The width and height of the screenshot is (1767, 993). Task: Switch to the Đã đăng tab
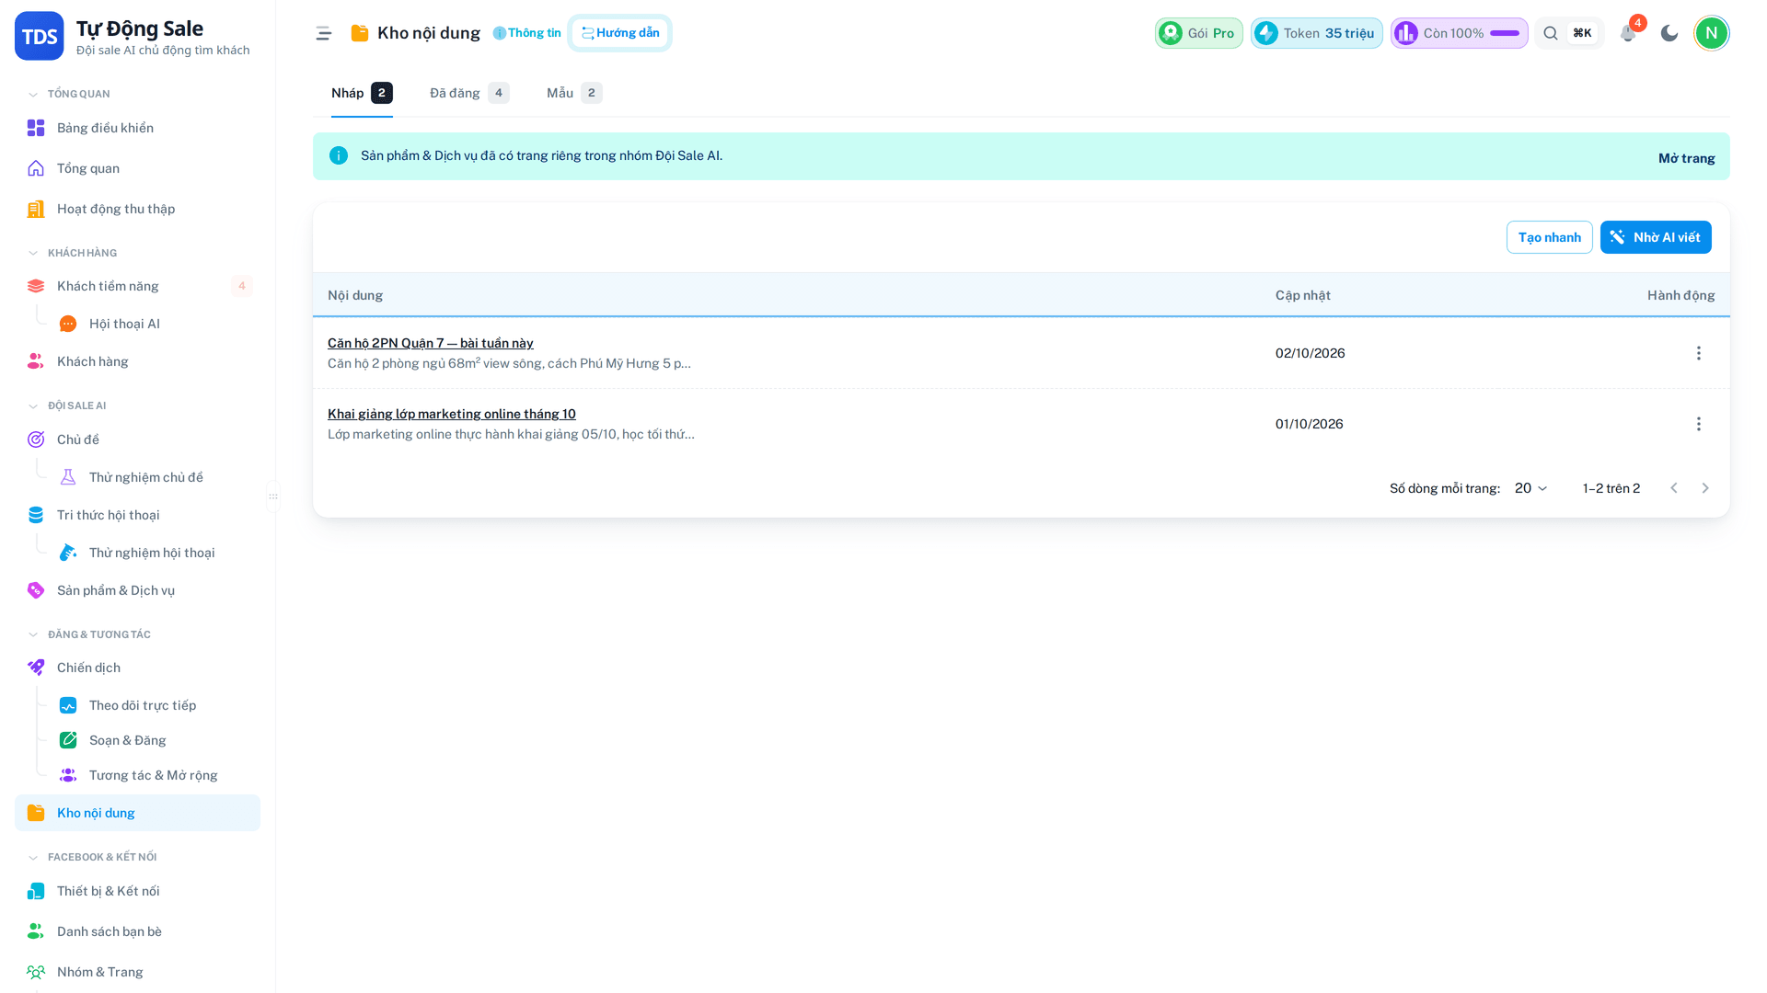click(x=469, y=93)
